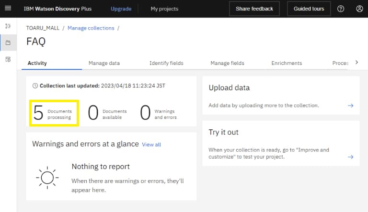Viewport: 368px width, 212px height.
Task: Click the Manage collections breadcrumb link
Action: point(91,28)
